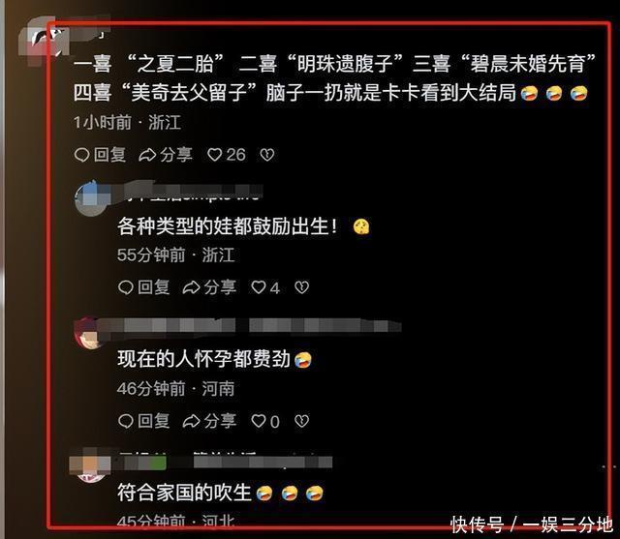Like the top comment with 26 likes
620x539 pixels.
coord(226,155)
